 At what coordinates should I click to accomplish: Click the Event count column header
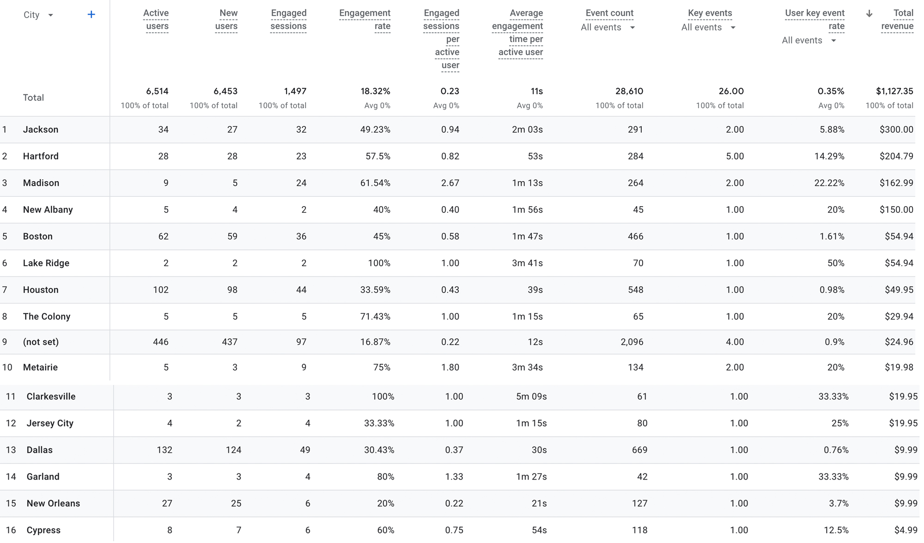pos(609,13)
